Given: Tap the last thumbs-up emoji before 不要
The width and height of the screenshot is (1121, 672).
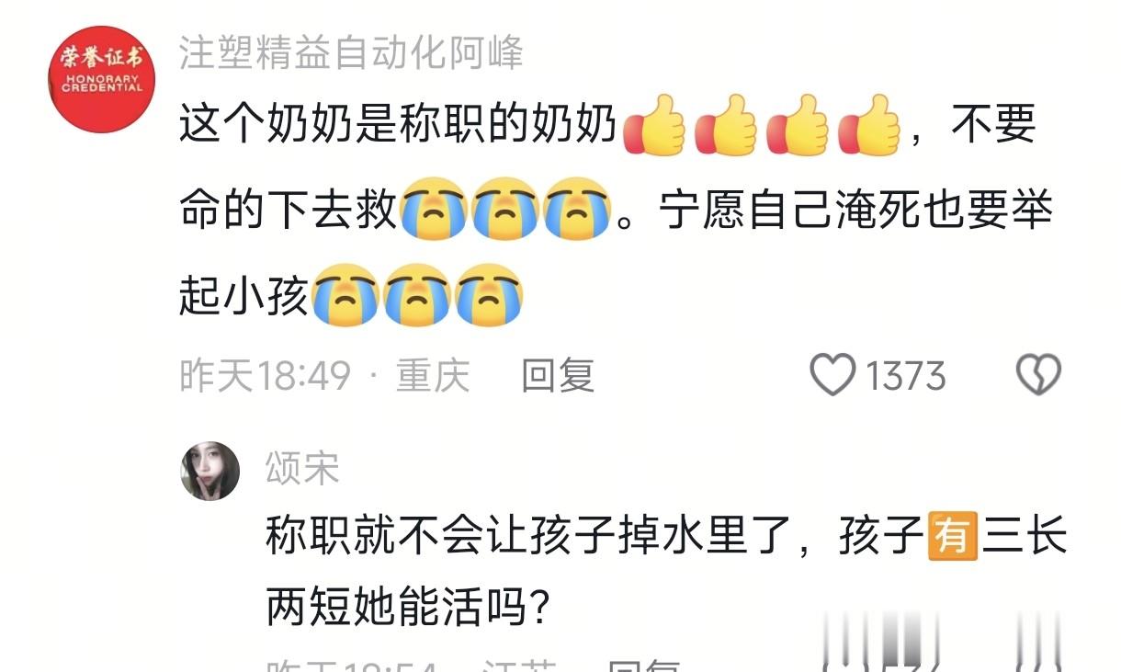Looking at the screenshot, I should (868, 126).
